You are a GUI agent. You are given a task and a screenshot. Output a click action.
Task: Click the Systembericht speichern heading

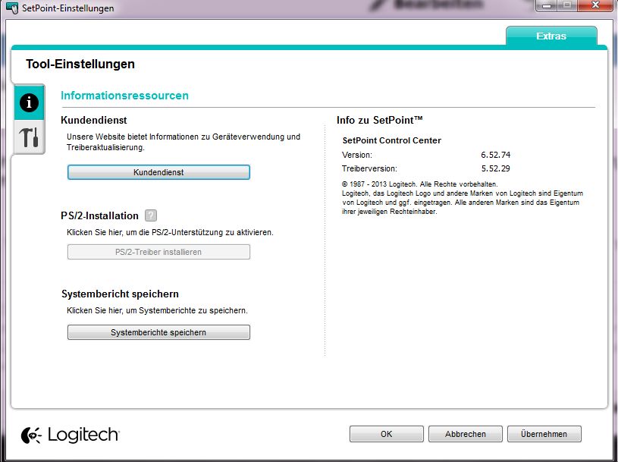point(120,294)
